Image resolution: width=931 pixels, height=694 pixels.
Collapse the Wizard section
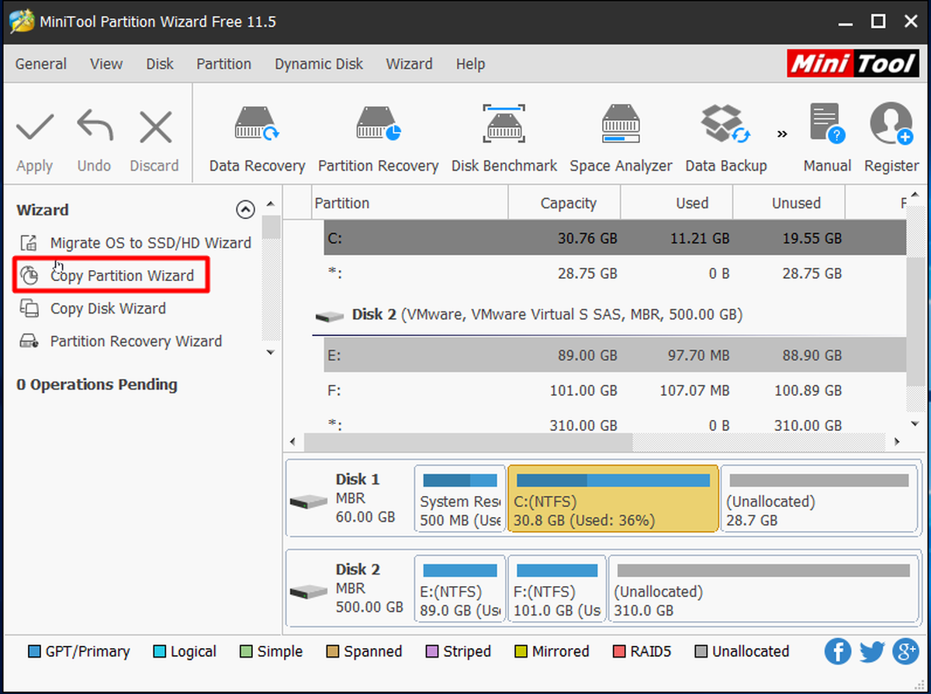coord(244,210)
